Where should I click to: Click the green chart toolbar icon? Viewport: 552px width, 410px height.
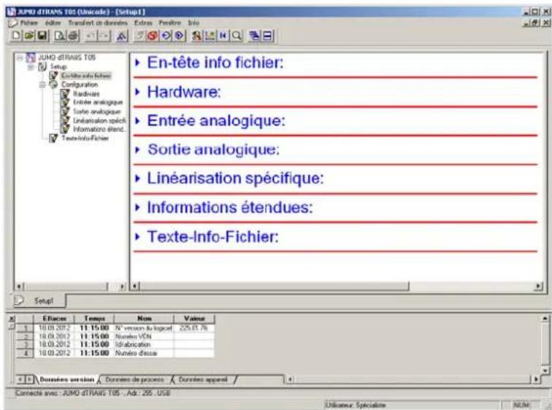[x=210, y=36]
